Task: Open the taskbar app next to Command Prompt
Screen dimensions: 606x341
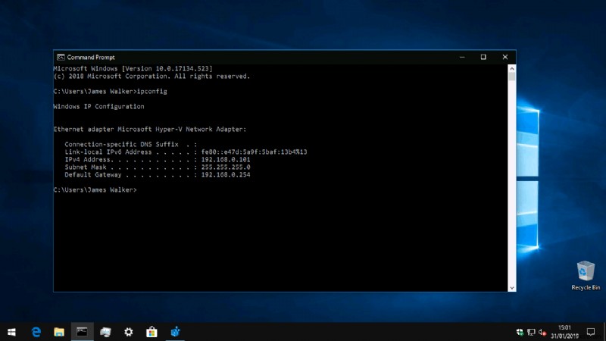Action: (x=105, y=332)
